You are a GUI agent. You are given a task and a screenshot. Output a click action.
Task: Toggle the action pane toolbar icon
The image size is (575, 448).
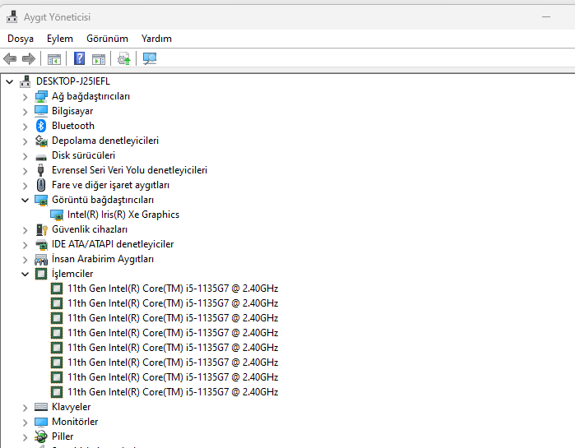coord(98,58)
